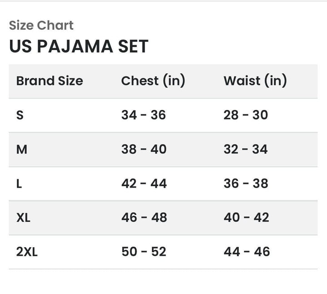327x294 pixels.
Task: Select the S brand size cell
Action: [x=20, y=115]
